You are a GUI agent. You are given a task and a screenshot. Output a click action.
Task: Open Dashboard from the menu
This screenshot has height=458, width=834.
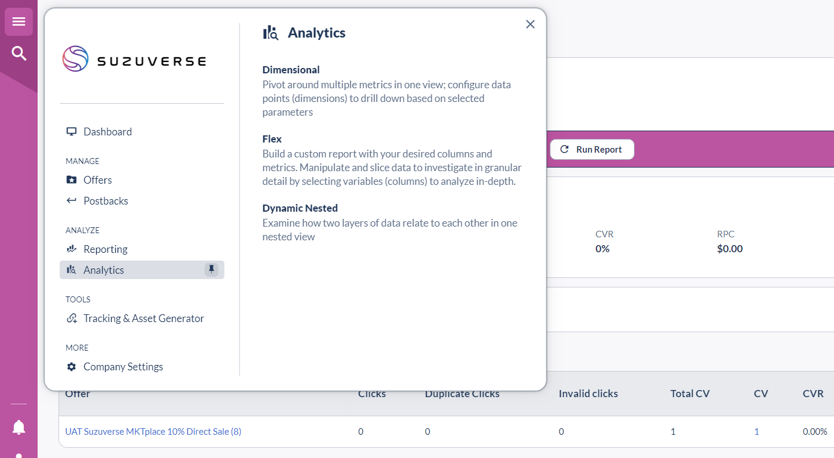[107, 132]
